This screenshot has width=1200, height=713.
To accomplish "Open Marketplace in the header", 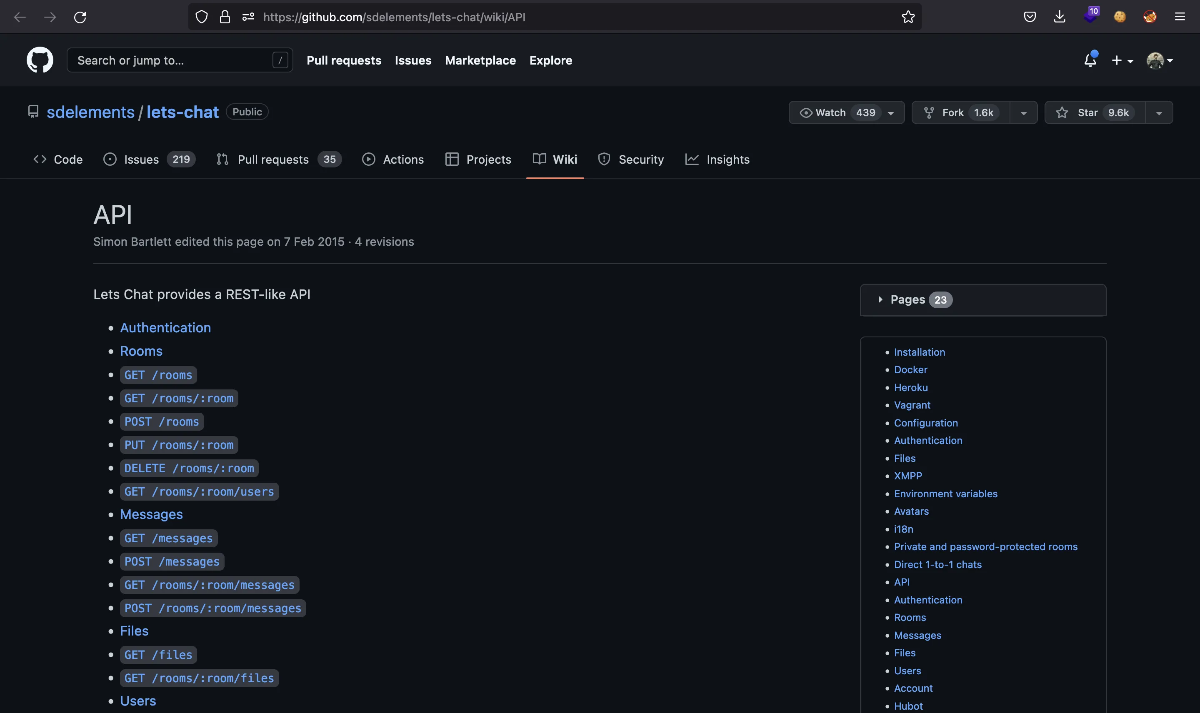I will tap(480, 60).
